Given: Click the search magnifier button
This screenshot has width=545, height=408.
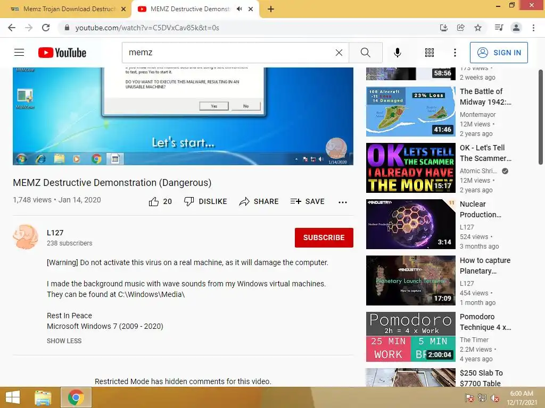Looking at the screenshot, I should click(x=365, y=53).
